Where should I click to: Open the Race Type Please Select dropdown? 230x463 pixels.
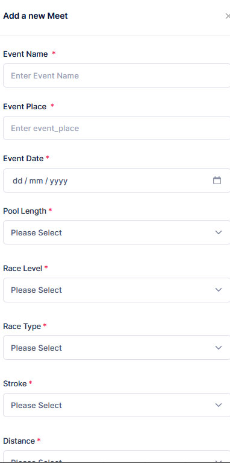[117, 348]
